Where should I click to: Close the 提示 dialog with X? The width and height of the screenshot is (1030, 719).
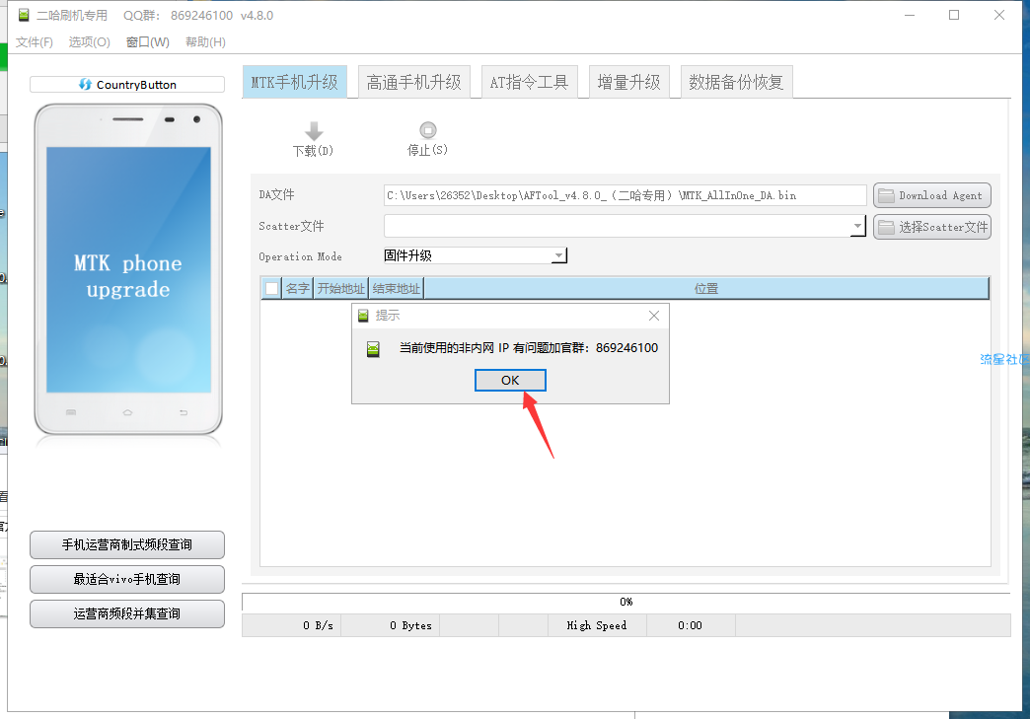653,316
